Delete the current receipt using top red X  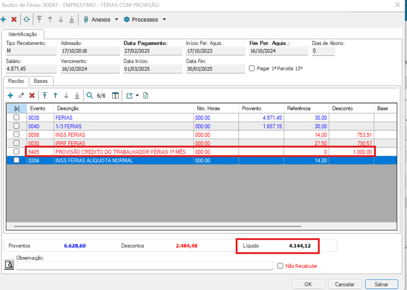pyautogui.click(x=14, y=19)
